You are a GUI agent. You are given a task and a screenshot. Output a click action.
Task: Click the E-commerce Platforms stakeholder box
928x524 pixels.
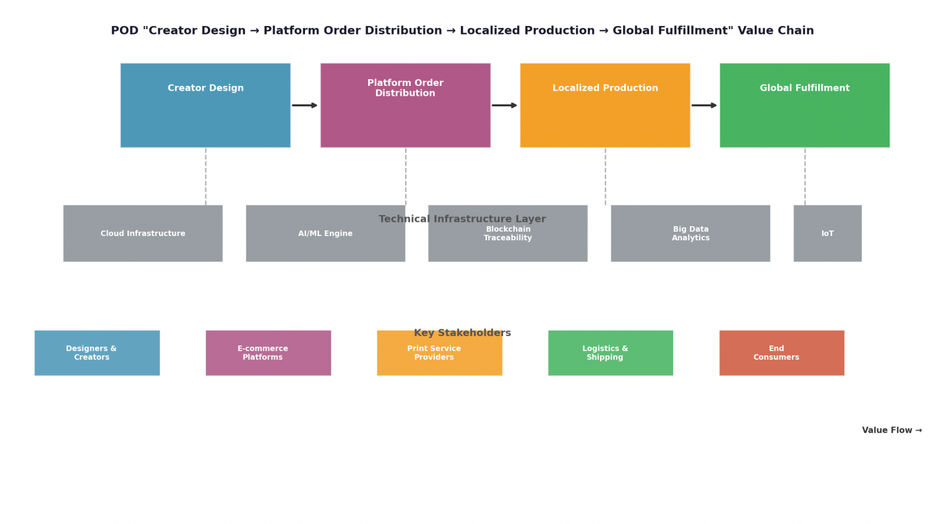point(269,353)
